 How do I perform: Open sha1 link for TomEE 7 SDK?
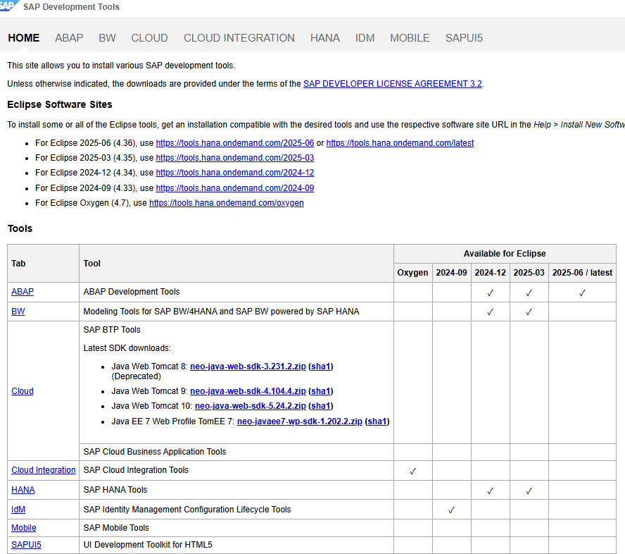point(377,421)
